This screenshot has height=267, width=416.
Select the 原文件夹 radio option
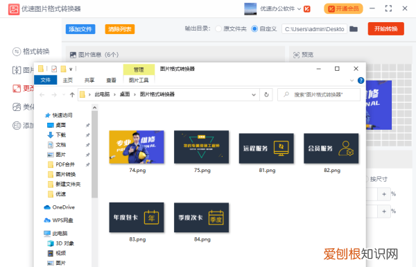(218, 28)
